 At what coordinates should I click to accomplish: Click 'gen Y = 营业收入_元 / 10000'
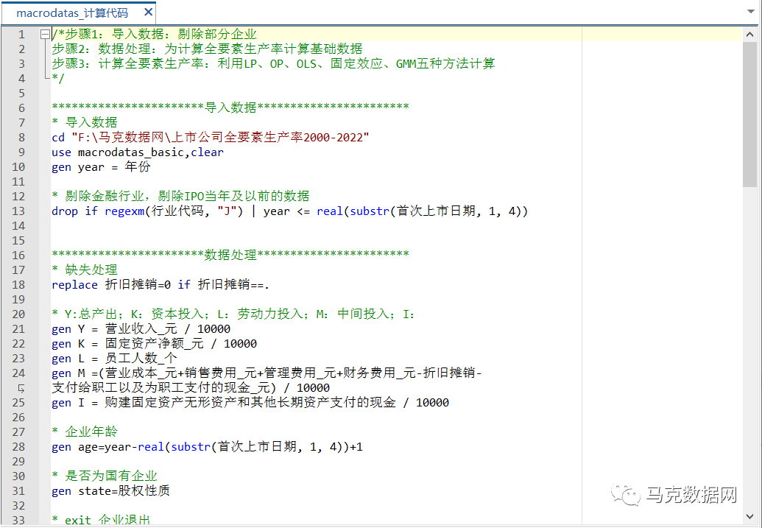[x=141, y=329]
